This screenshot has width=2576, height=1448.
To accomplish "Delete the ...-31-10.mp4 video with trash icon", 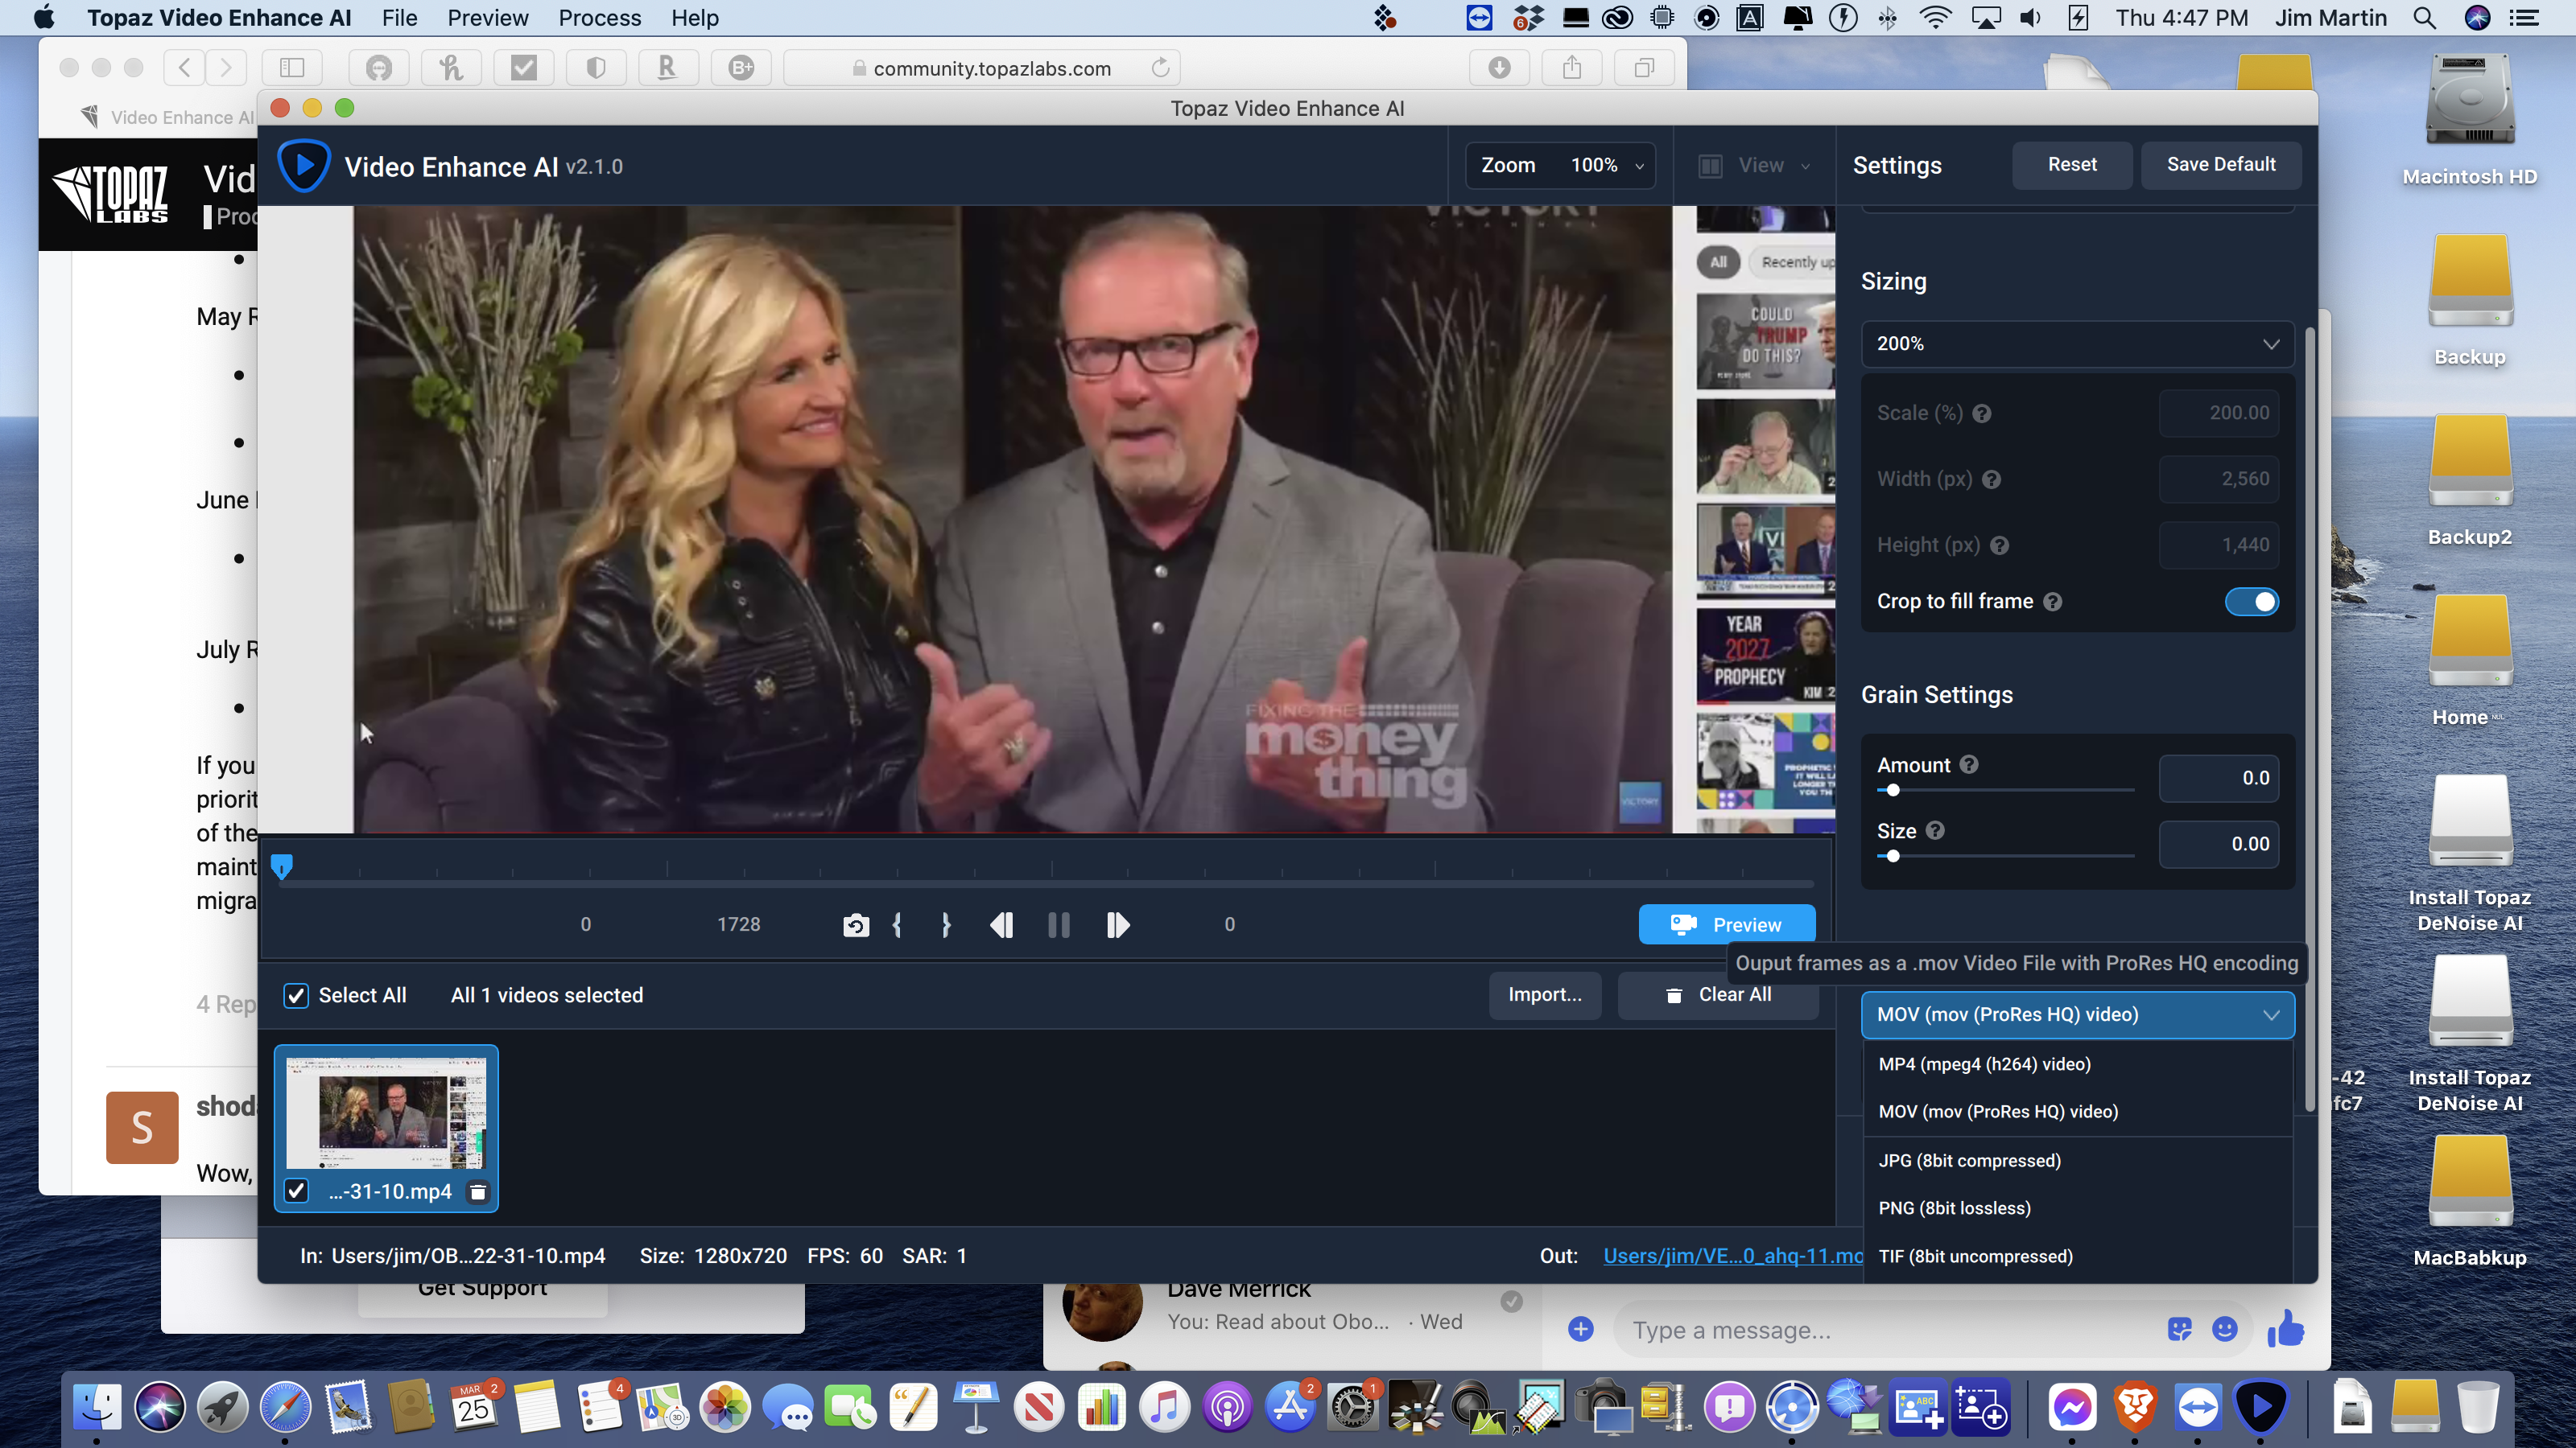I will pyautogui.click(x=478, y=1191).
